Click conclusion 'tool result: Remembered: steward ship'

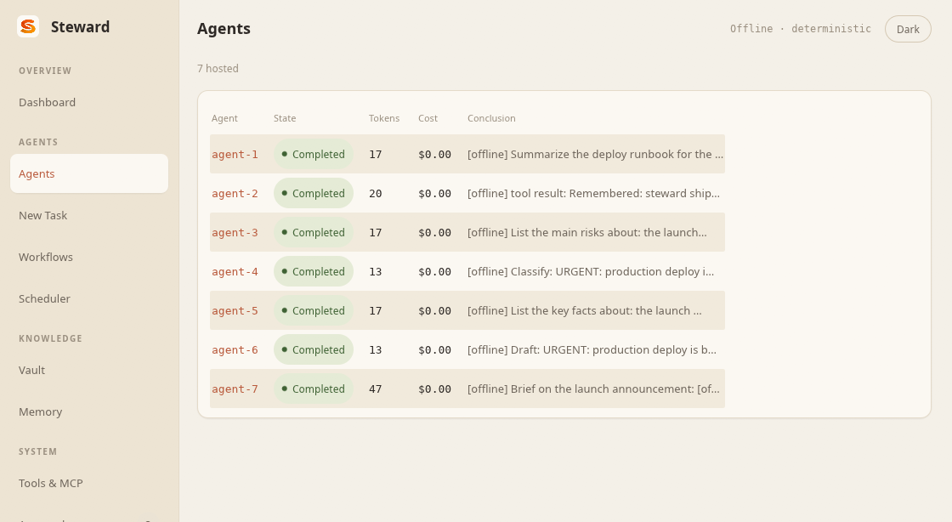tap(593, 193)
